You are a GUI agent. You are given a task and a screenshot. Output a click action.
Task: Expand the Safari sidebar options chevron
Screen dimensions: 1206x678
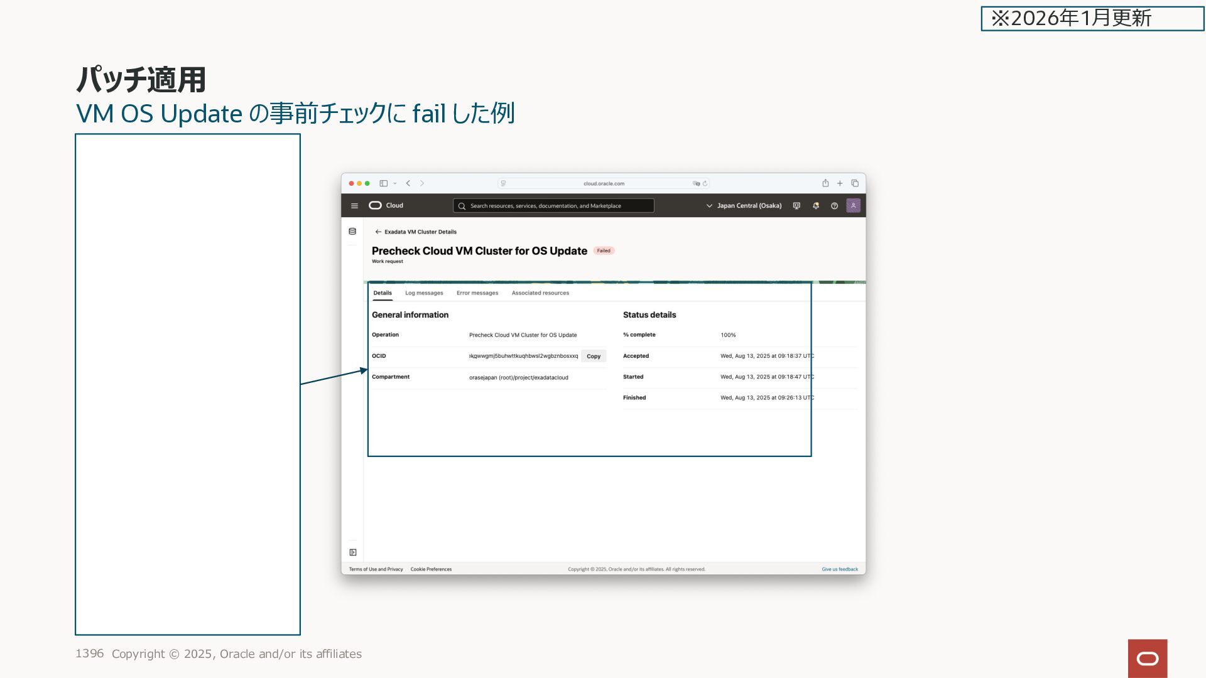tap(395, 183)
